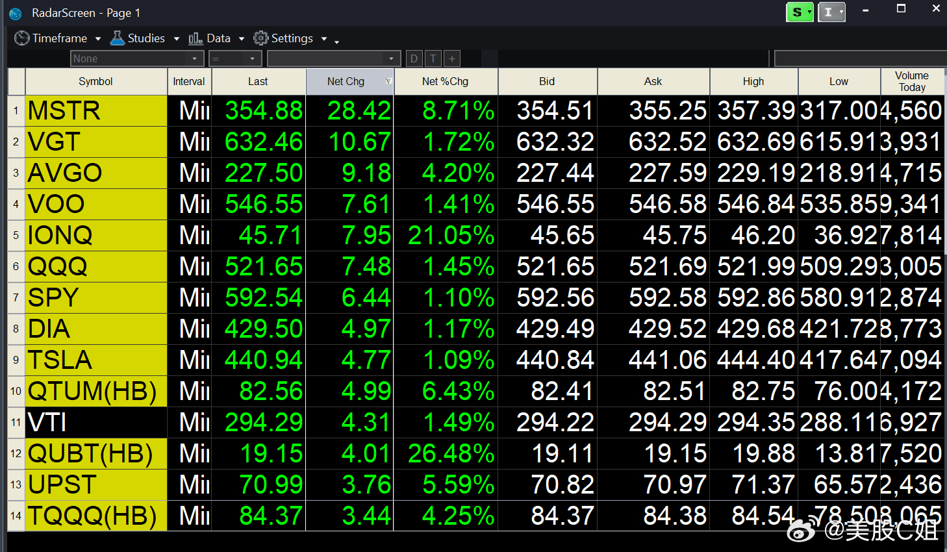Screen dimensions: 947x552
Task: Click the Settings gear icon
Action: (260, 38)
